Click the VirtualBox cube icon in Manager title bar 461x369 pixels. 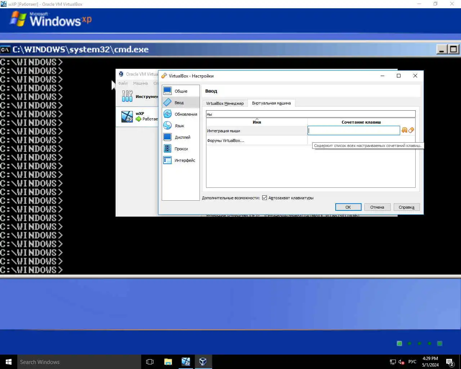point(121,74)
